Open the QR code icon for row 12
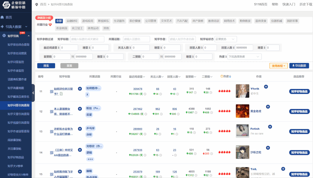This screenshot has height=178, width=313. coord(52,112)
